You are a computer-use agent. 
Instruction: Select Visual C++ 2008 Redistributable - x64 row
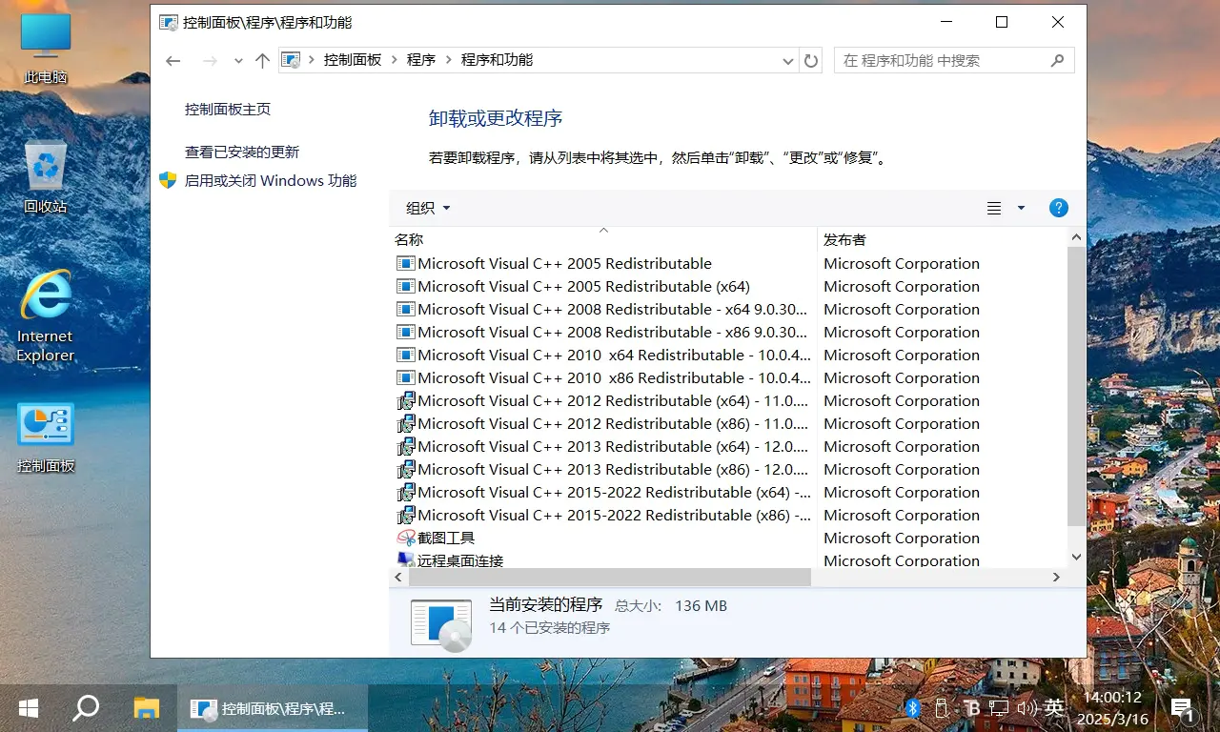pyautogui.click(x=728, y=309)
